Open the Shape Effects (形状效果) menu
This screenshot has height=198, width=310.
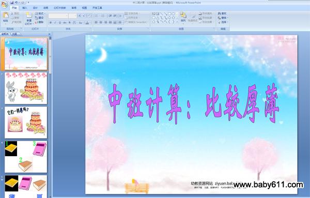[x=206, y=22]
